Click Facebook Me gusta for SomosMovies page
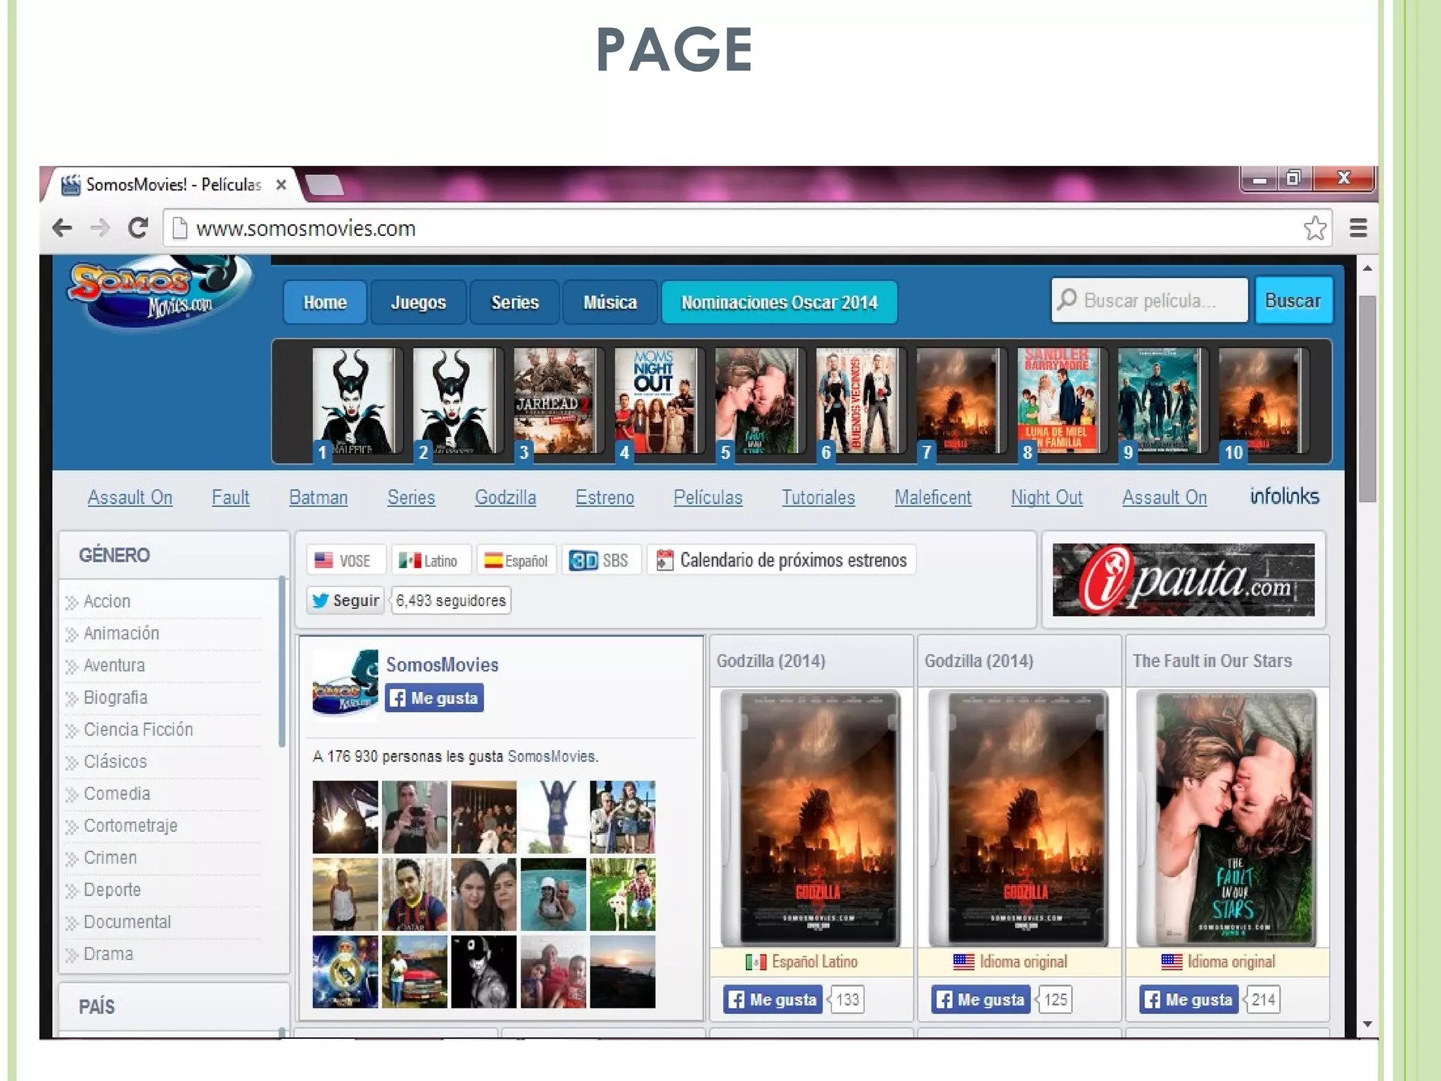The image size is (1441, 1081). coord(434,698)
